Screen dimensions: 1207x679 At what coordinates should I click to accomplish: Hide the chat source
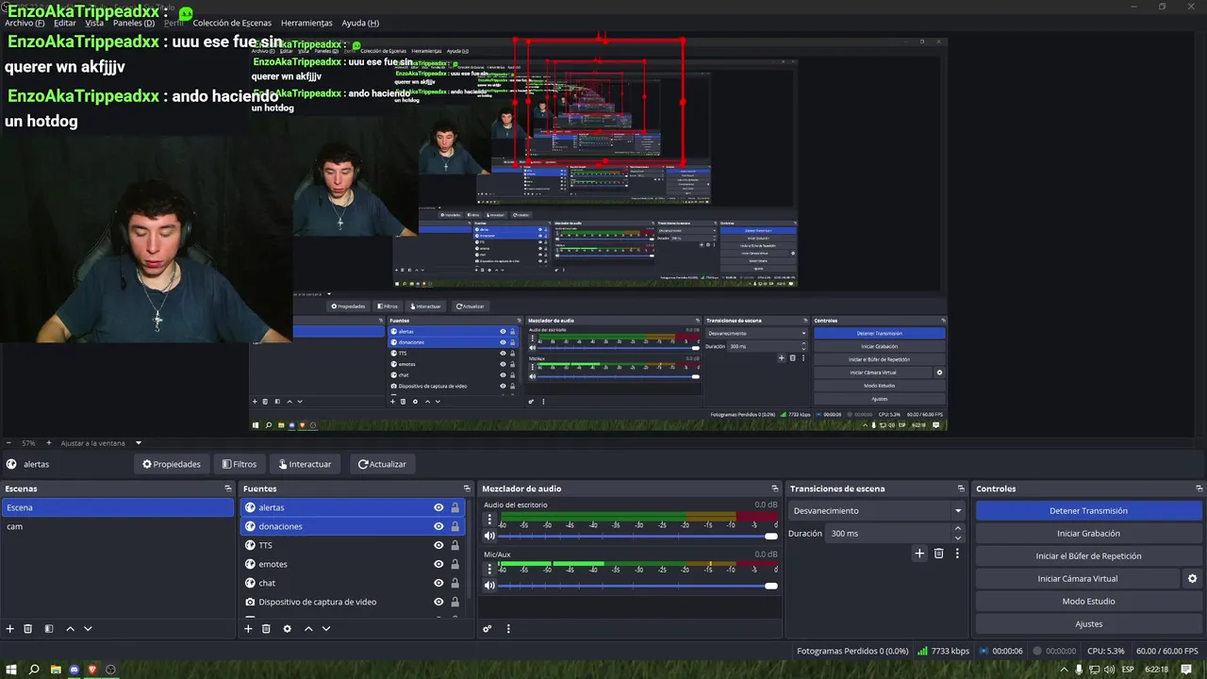point(438,583)
